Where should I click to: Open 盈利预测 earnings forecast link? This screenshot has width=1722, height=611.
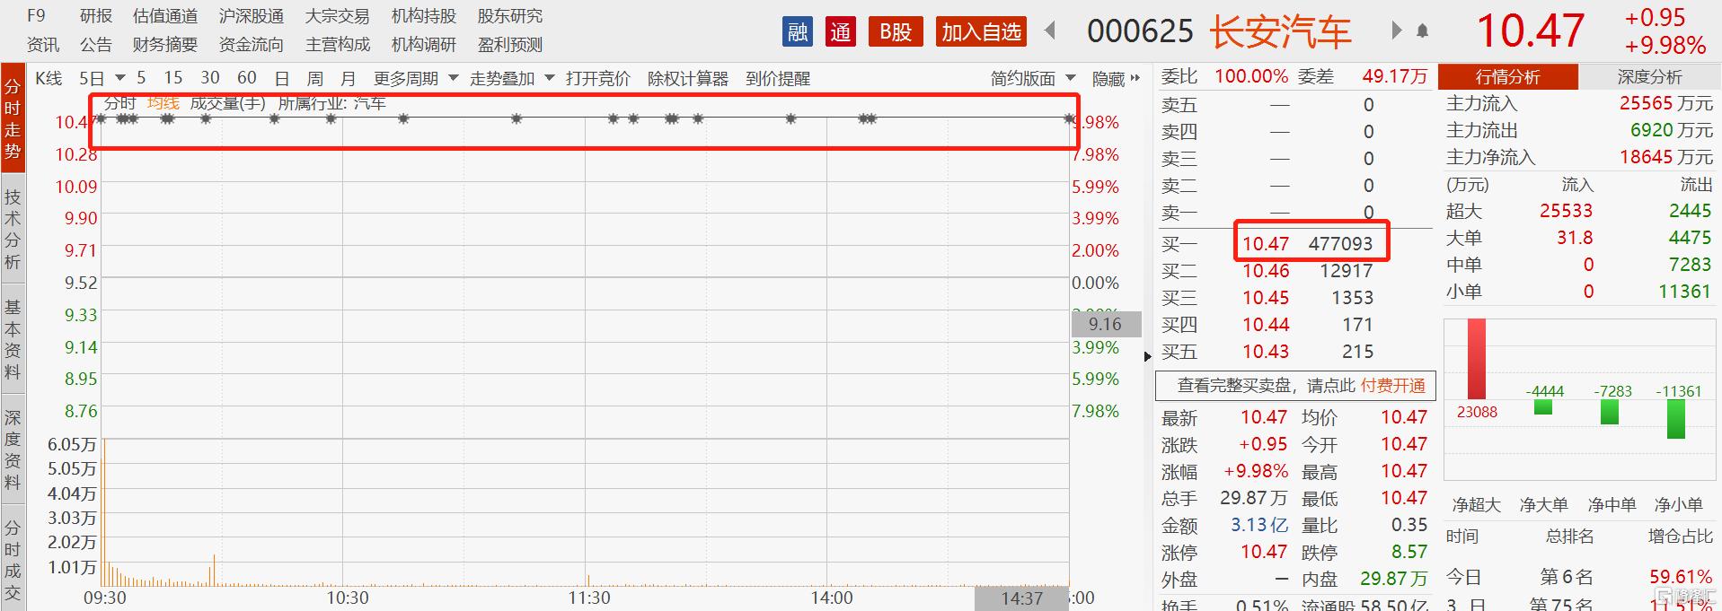pyautogui.click(x=510, y=45)
